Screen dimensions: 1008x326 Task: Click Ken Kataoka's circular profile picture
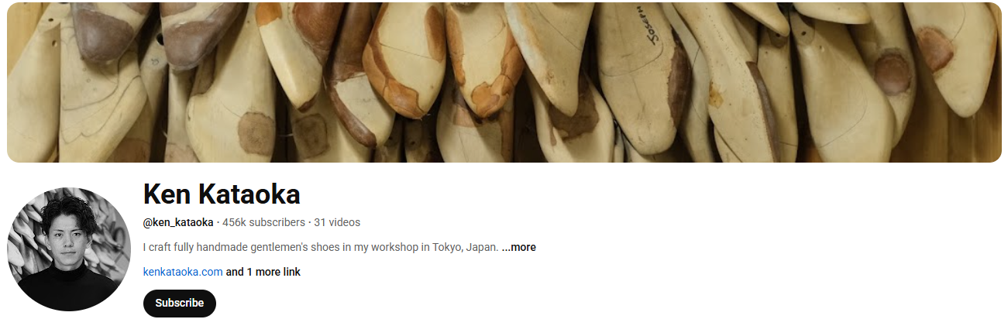coord(69,249)
